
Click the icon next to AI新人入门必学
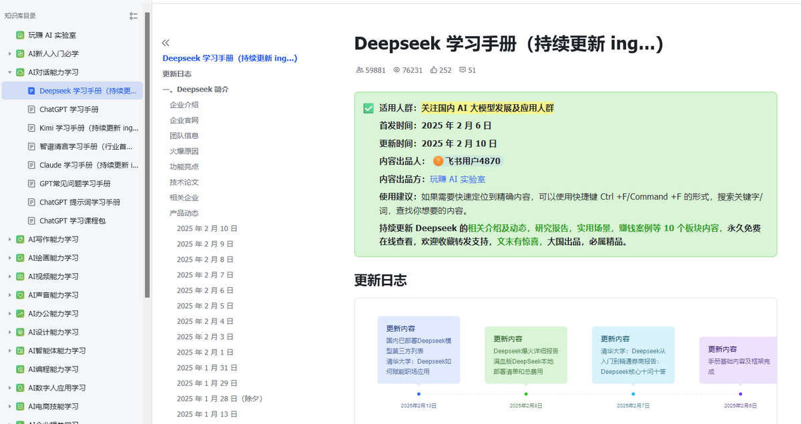(x=20, y=53)
